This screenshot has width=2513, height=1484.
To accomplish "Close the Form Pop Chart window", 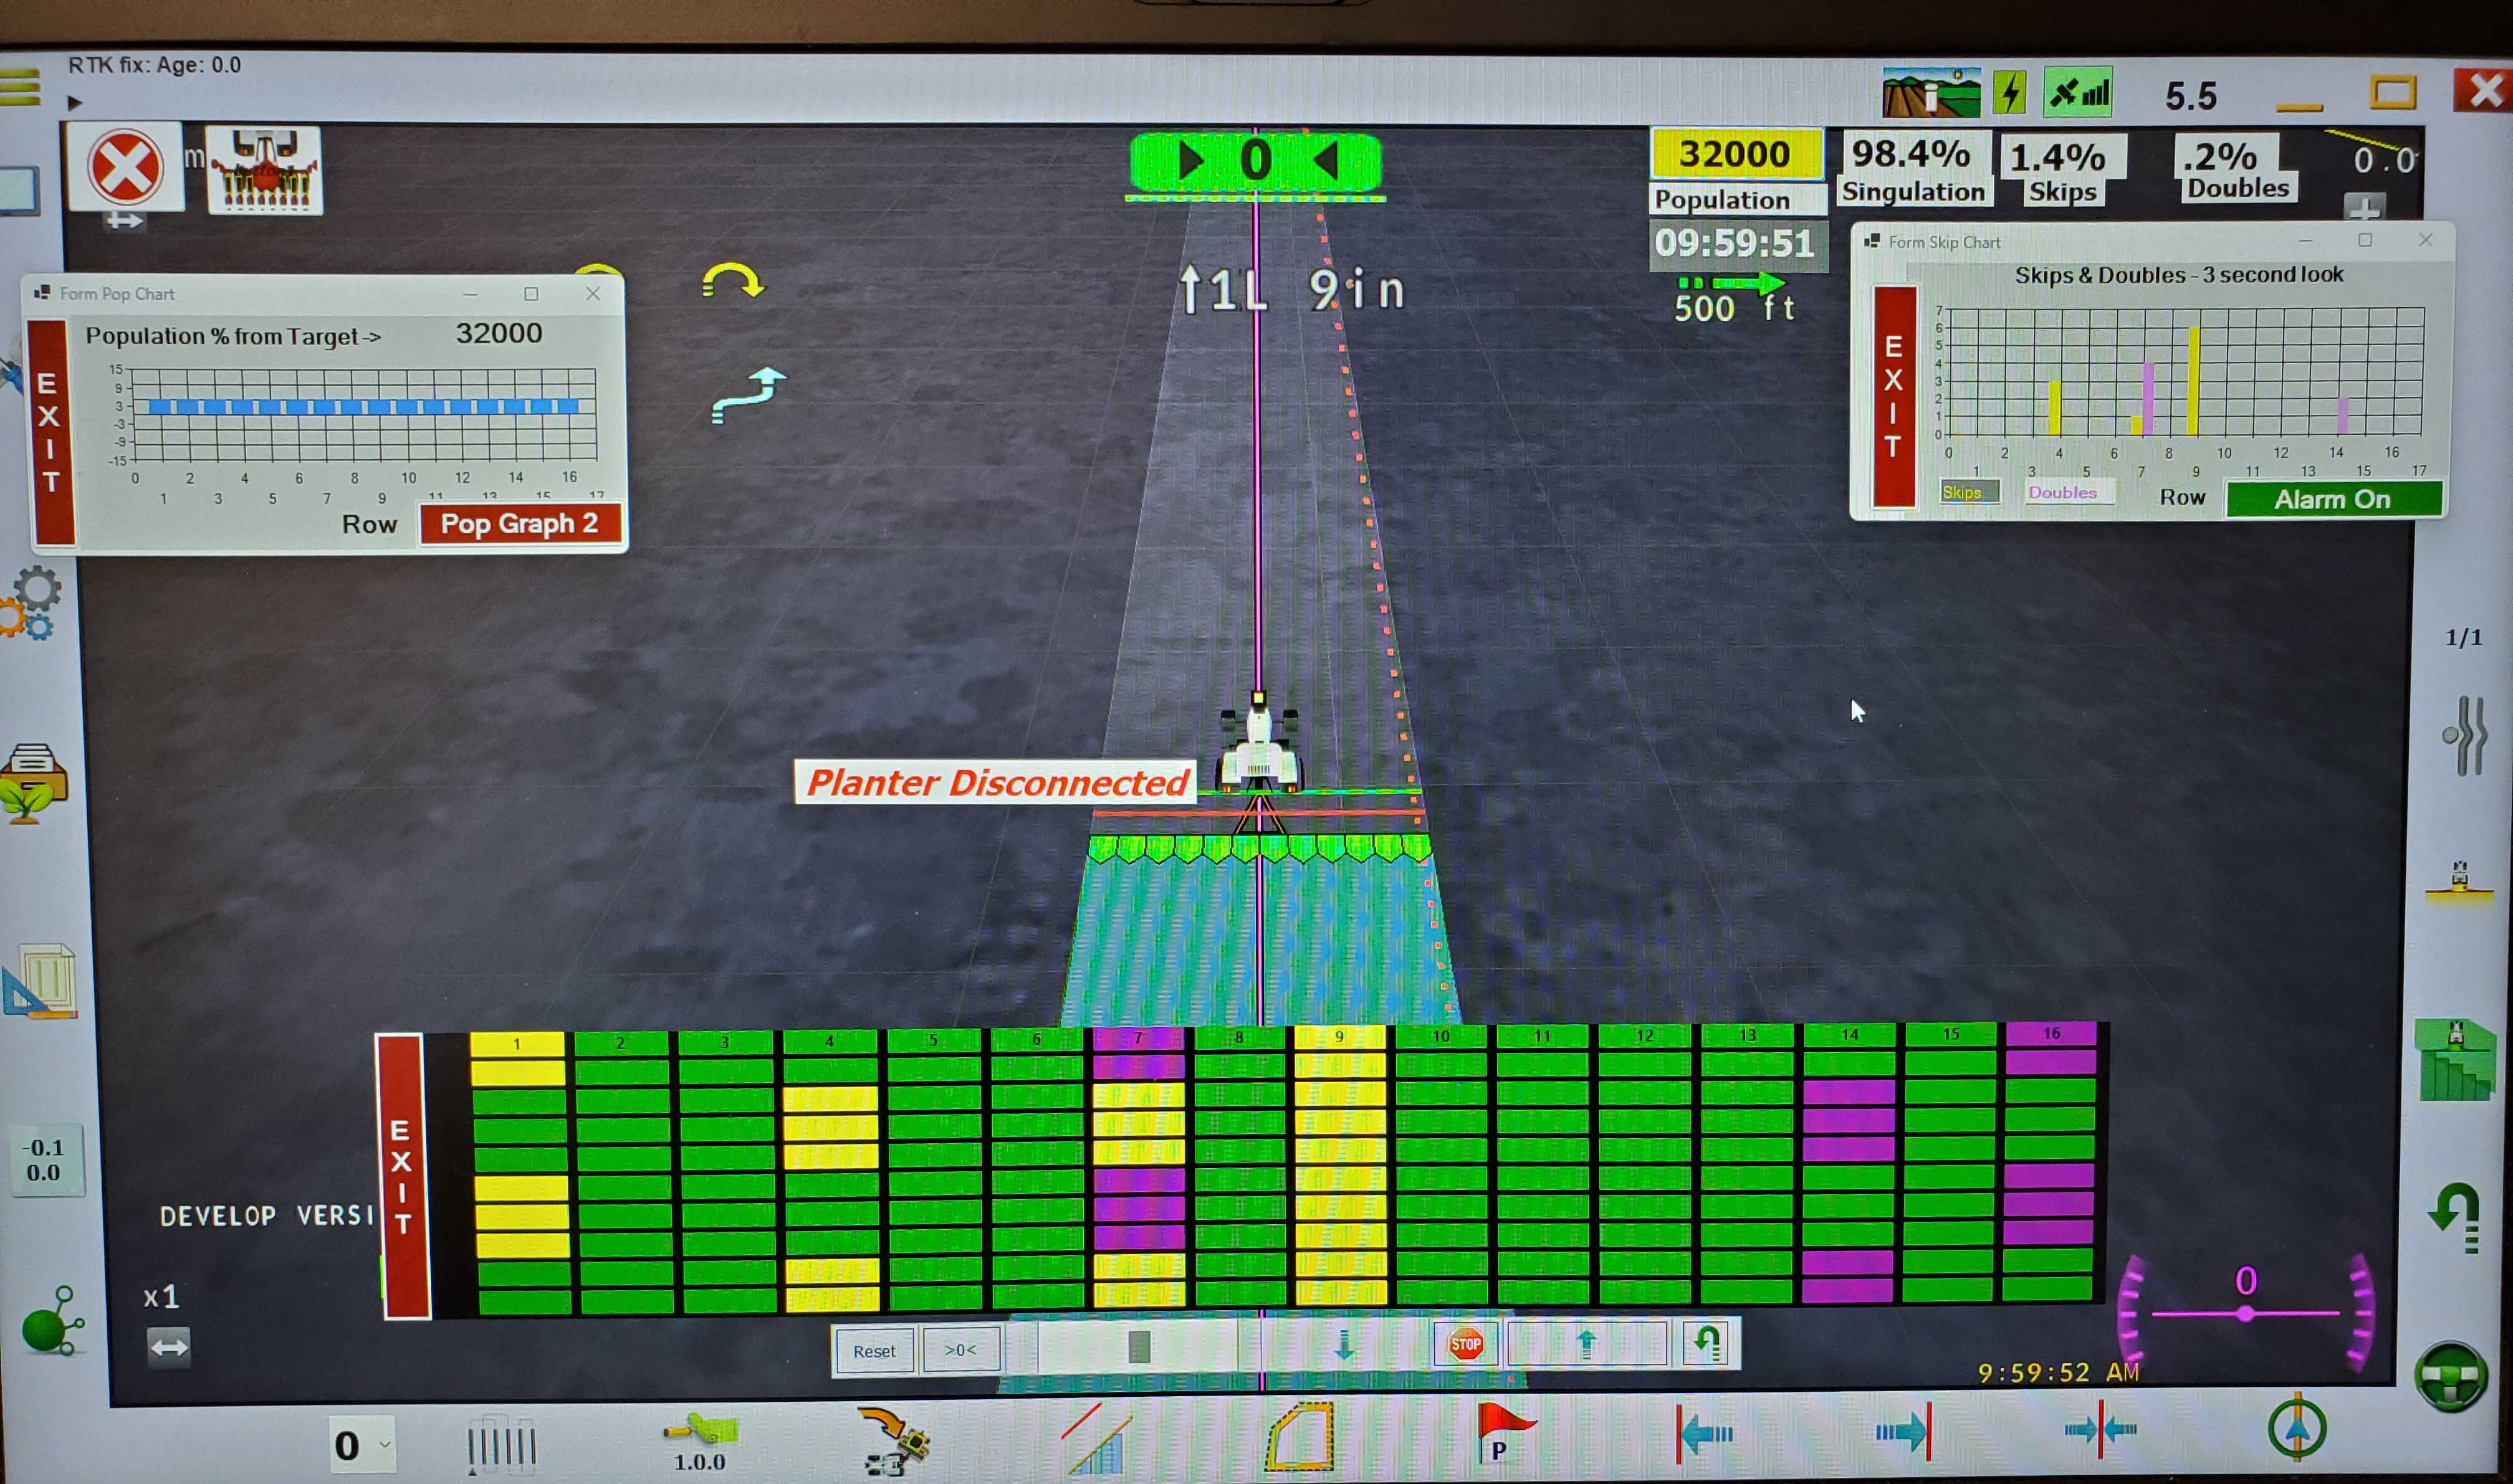I will [x=592, y=293].
